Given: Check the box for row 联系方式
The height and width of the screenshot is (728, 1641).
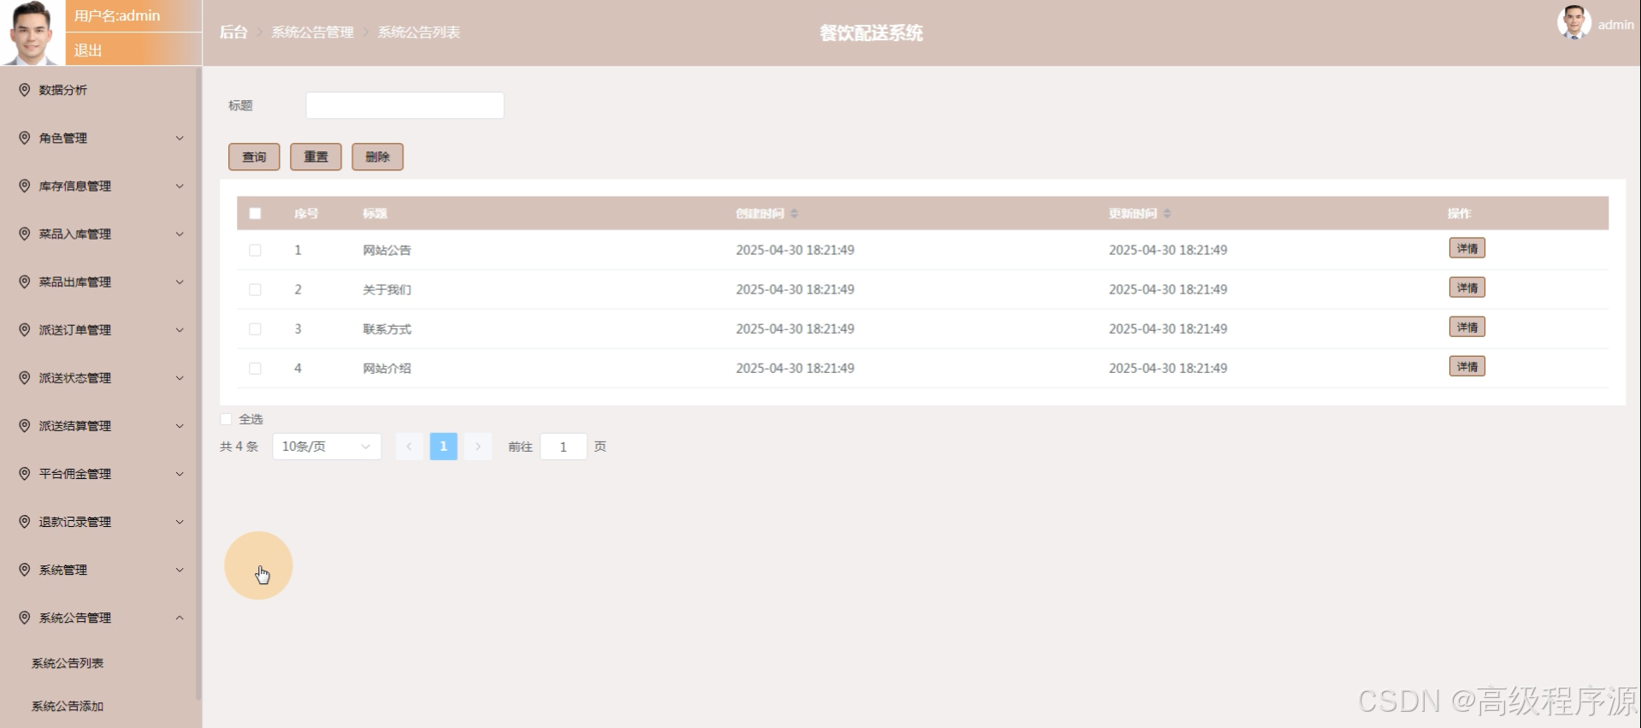Looking at the screenshot, I should [255, 328].
